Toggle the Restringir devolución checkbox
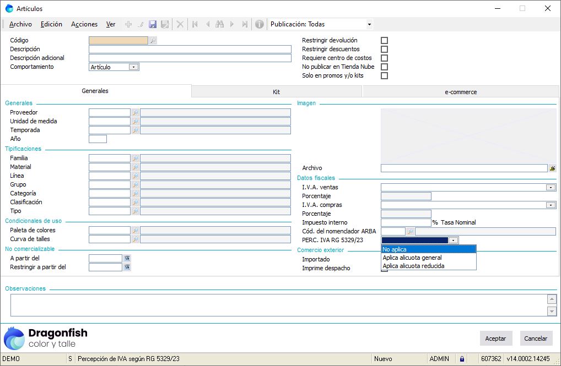Image resolution: width=561 pixels, height=366 pixels. [384, 40]
